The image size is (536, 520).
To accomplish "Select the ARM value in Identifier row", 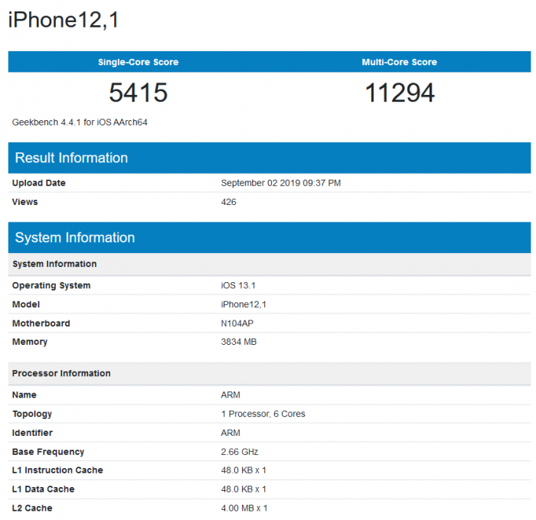I will tap(230, 433).
